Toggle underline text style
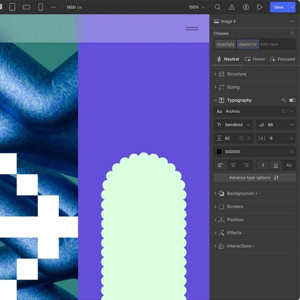Screen dimensions: 300x300 (x=275, y=165)
